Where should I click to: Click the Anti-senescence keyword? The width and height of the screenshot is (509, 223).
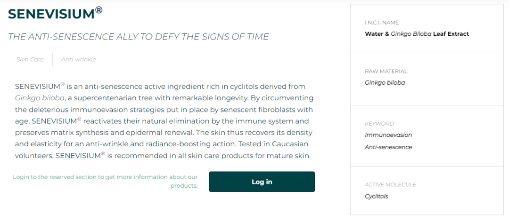[x=388, y=147]
